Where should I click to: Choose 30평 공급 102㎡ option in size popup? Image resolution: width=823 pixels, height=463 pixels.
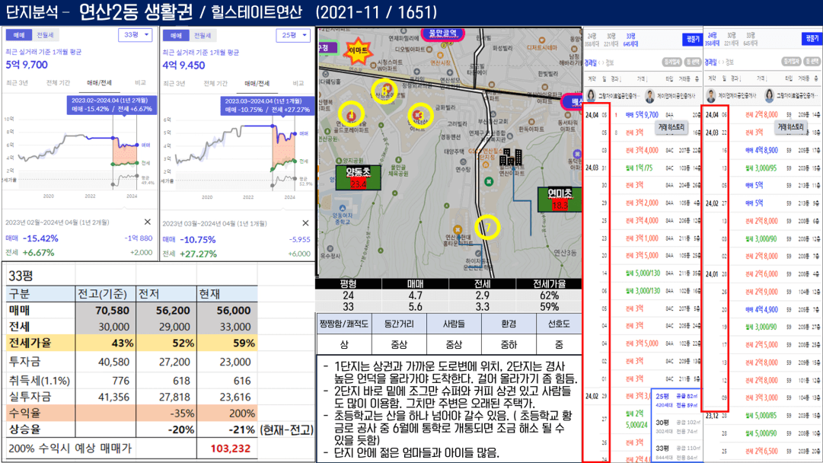677,426
